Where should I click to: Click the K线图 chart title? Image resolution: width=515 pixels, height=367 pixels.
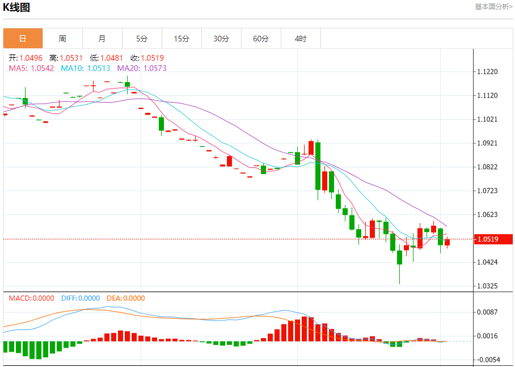tap(16, 7)
